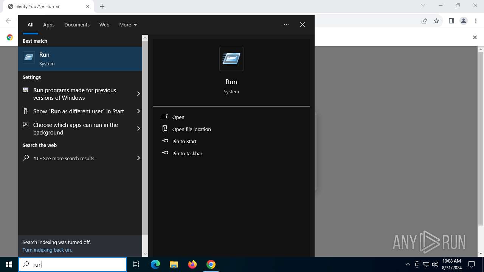
Task: Choose Pin to taskbar action
Action: (187, 153)
